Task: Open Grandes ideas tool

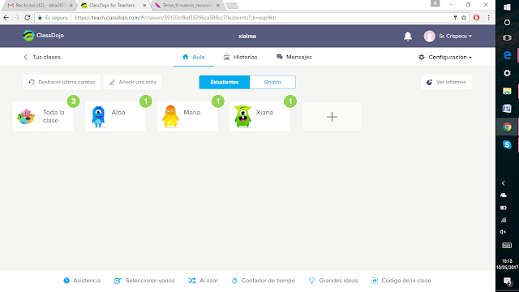Action: 333,281
